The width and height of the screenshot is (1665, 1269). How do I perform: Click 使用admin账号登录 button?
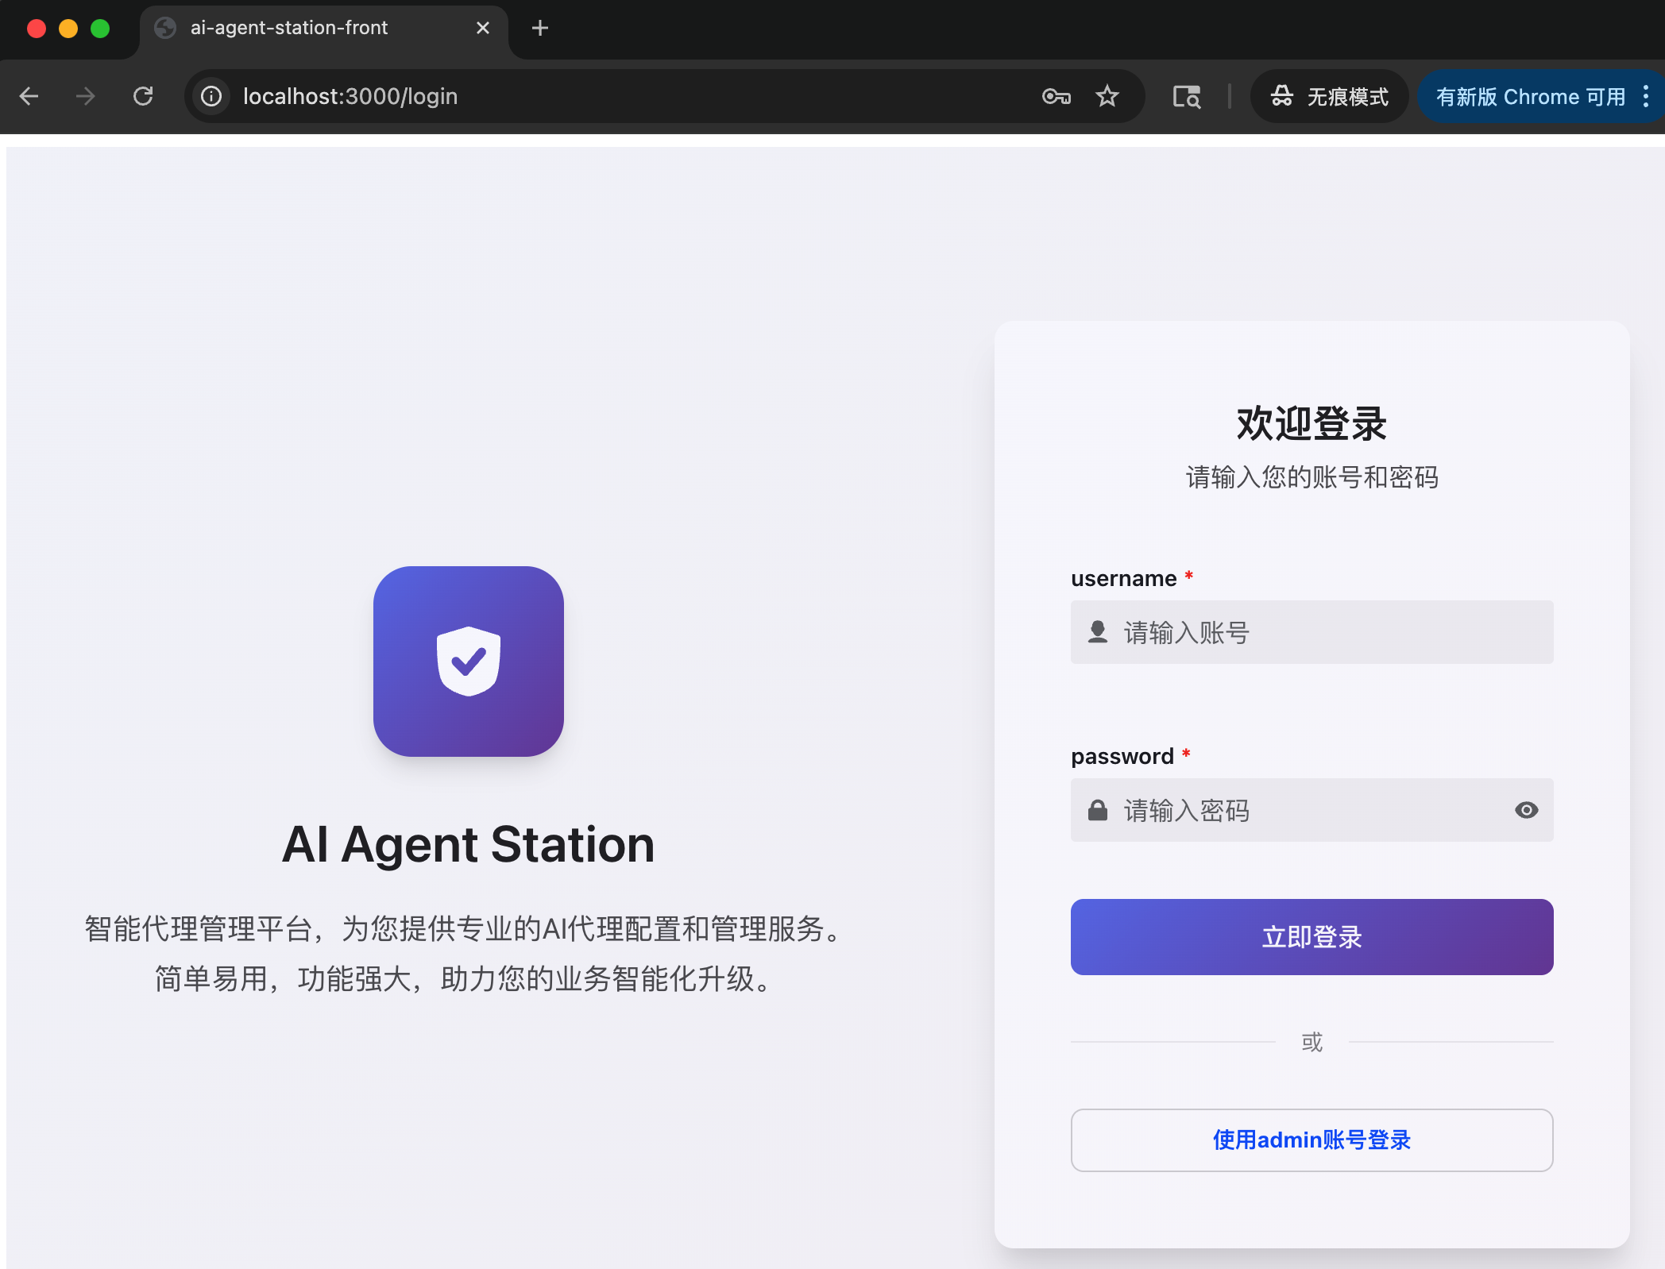coord(1312,1140)
